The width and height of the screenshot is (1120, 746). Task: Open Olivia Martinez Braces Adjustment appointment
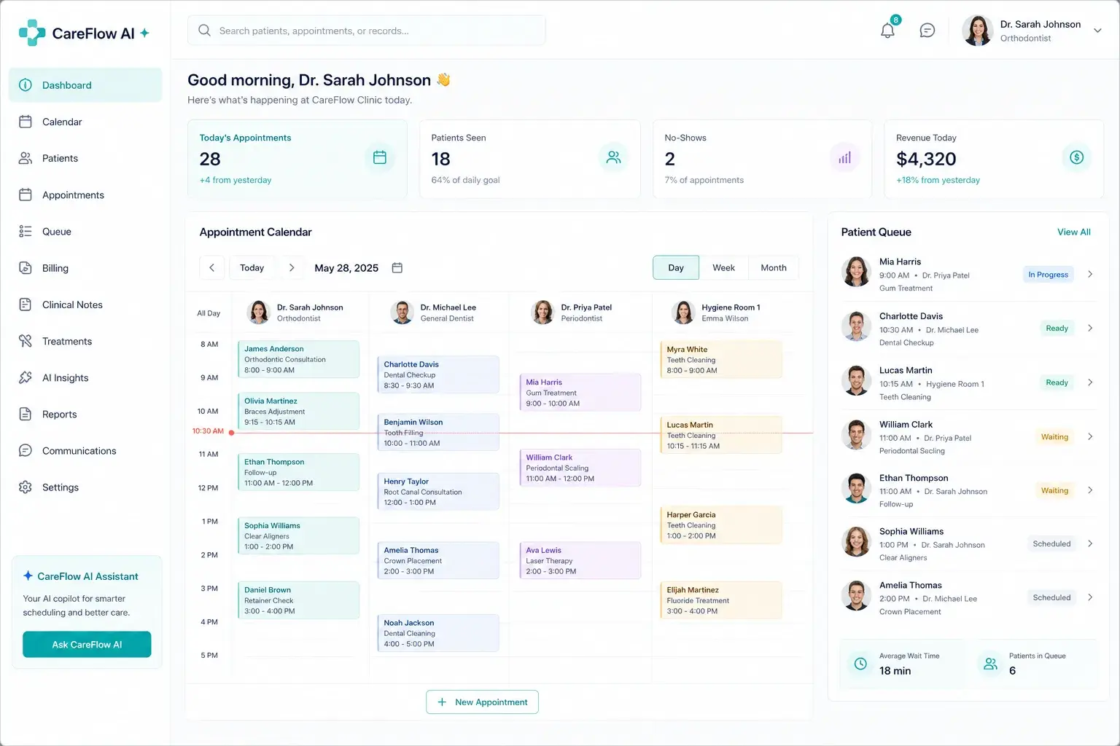(x=298, y=412)
